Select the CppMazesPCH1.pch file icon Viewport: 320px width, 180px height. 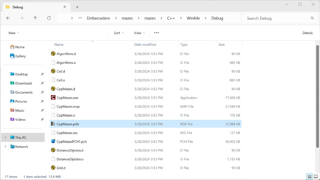(x=53, y=141)
